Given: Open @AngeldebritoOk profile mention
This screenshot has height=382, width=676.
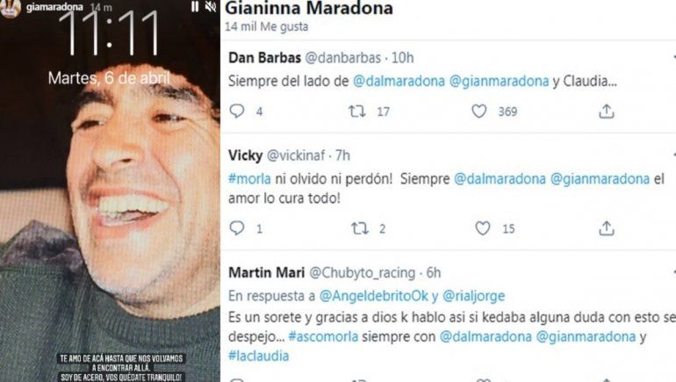Looking at the screenshot, I should [374, 296].
